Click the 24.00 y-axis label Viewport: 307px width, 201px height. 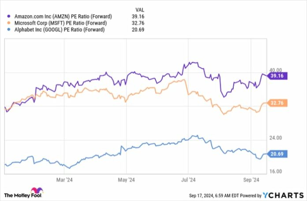(277, 138)
